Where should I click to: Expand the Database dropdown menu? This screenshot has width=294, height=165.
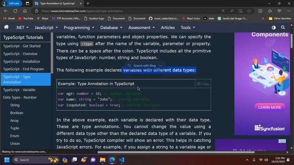tap(111, 27)
